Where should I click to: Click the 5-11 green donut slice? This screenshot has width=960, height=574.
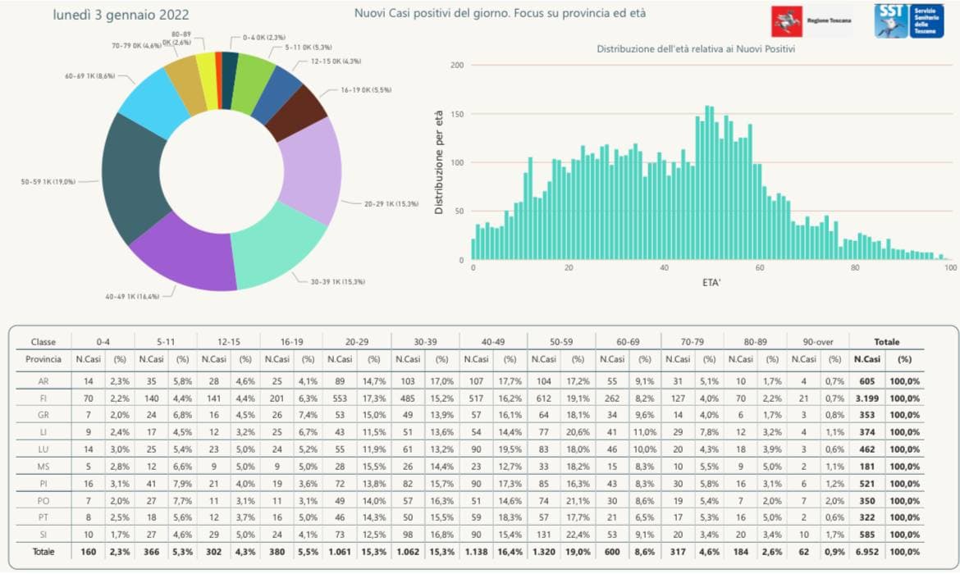251,80
